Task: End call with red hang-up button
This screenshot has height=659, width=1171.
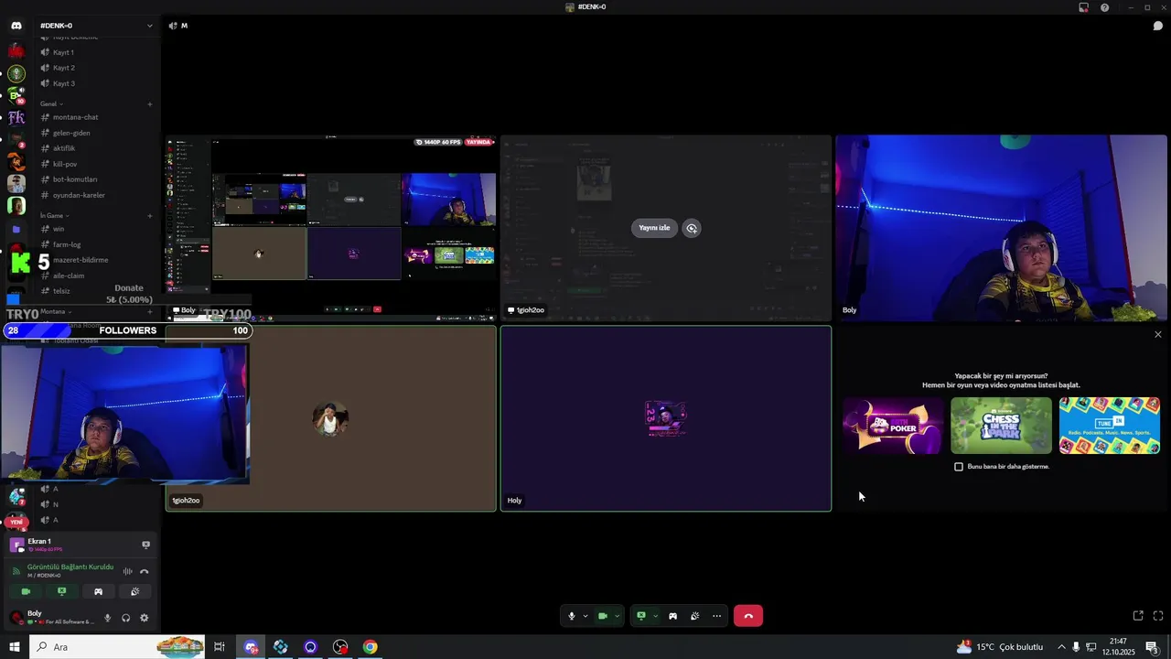Action: pos(748,616)
